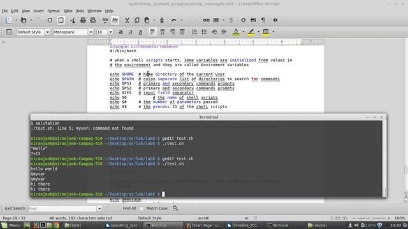
Task: Open Print Preview from toolbar
Action: (93, 20)
